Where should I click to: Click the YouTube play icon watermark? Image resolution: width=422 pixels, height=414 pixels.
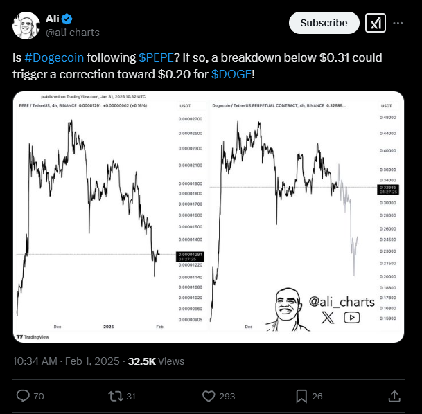coord(352,318)
